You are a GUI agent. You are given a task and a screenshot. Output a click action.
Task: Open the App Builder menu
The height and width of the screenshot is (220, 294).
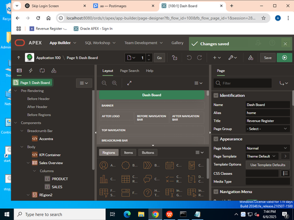tap(63, 43)
